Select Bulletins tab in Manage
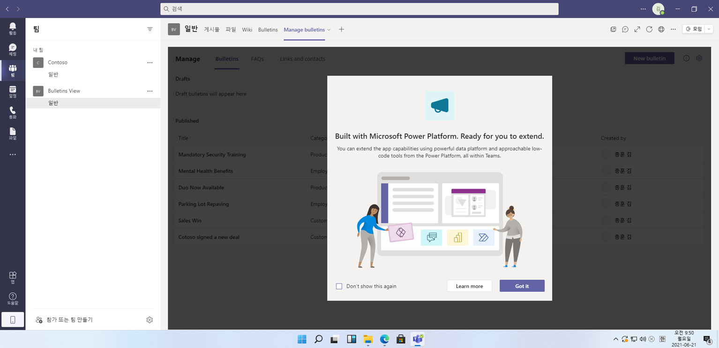This screenshot has width=719, height=348. [227, 59]
